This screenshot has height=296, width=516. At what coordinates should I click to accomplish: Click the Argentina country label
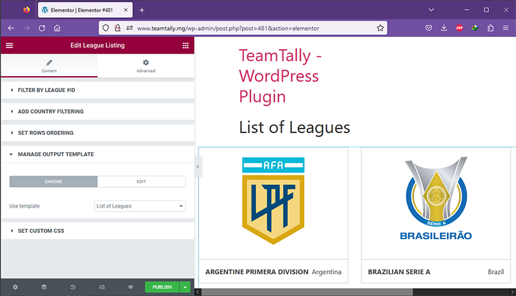click(326, 272)
